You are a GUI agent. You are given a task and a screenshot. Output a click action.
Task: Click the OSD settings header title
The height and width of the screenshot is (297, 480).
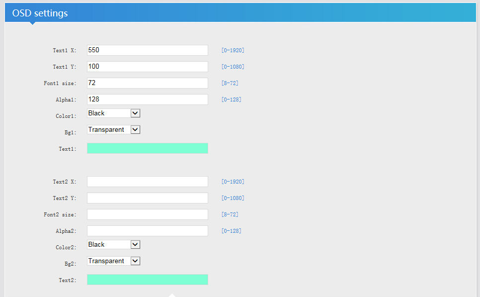click(40, 13)
